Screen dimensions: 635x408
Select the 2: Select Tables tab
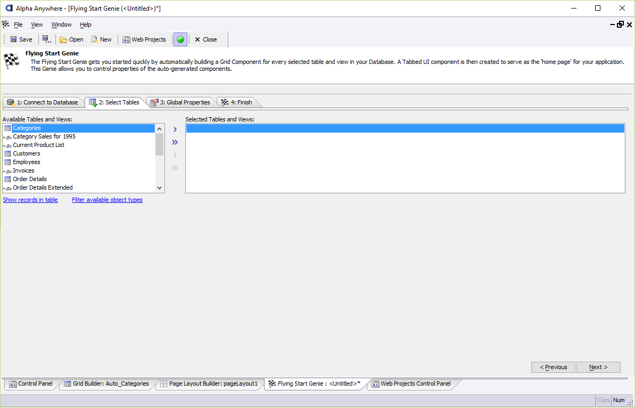114,102
